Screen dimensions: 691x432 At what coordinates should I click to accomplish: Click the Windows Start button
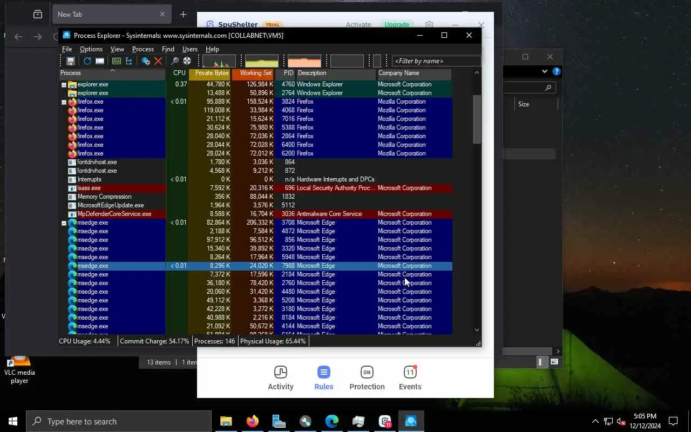13,421
